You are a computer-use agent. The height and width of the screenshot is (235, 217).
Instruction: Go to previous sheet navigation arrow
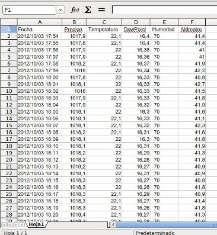point(10,224)
